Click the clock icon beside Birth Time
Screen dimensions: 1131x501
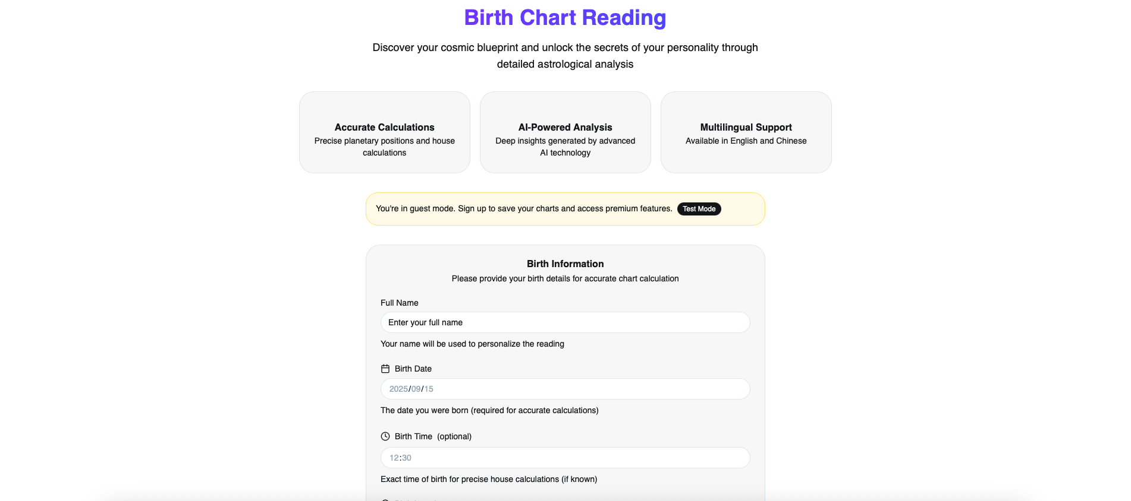coord(385,436)
